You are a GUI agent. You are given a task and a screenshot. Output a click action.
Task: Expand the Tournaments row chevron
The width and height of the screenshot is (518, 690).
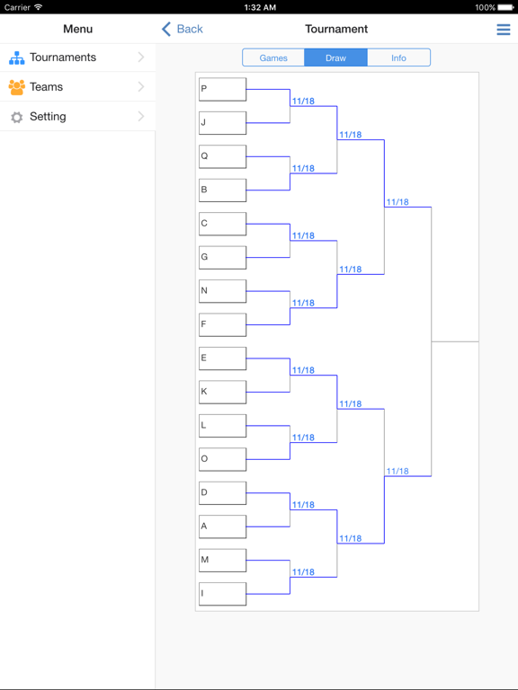(141, 57)
